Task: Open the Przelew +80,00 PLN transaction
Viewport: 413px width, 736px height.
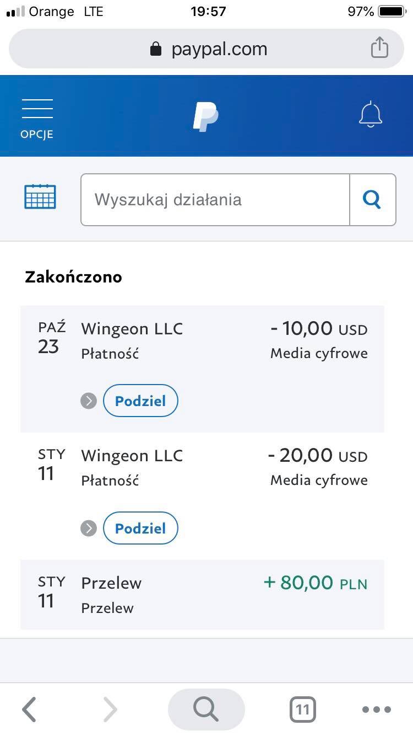Action: click(x=202, y=595)
